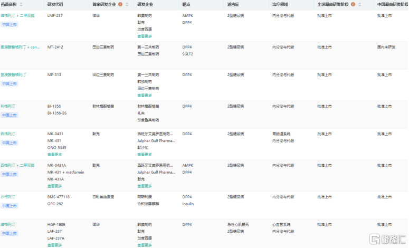Screen dimensions: 409x248
Task: Expand 查看更多 companies in HGP-1809 row
Action: pyautogui.click(x=145, y=245)
